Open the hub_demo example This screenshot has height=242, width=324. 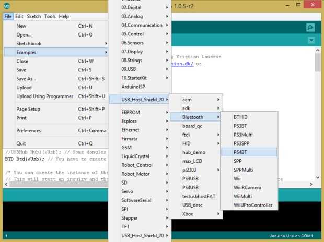[x=196, y=152]
